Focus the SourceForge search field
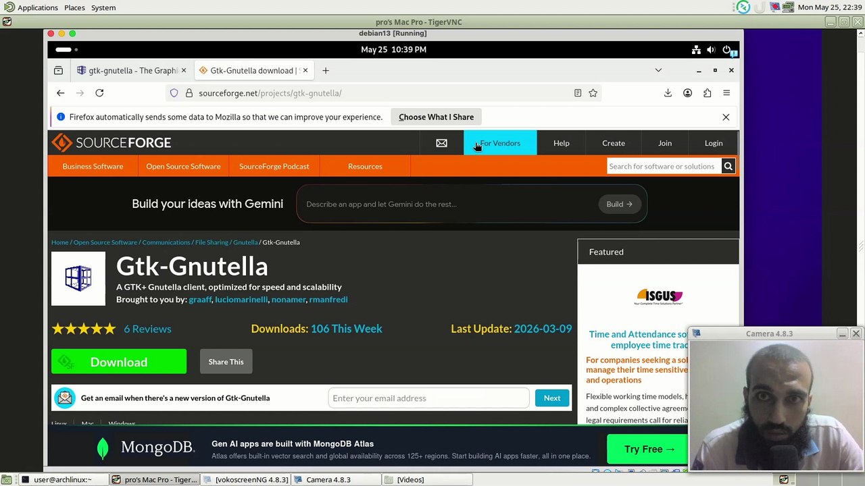This screenshot has width=865, height=486. (x=664, y=166)
